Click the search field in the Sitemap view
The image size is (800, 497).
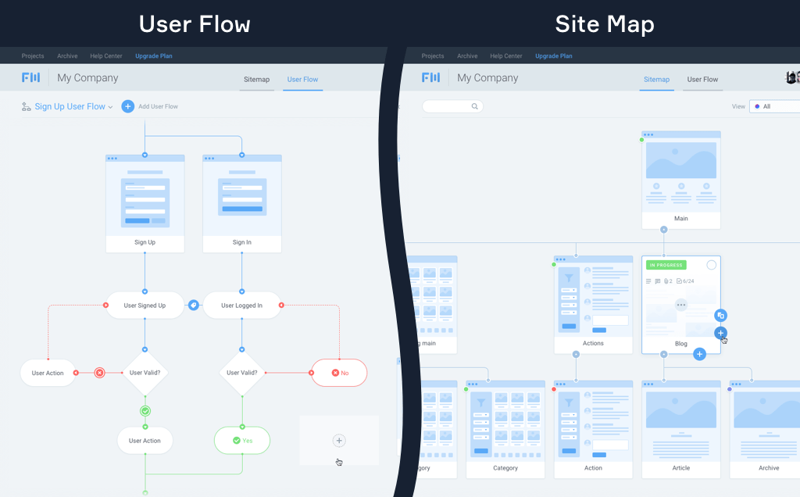pyautogui.click(x=452, y=105)
